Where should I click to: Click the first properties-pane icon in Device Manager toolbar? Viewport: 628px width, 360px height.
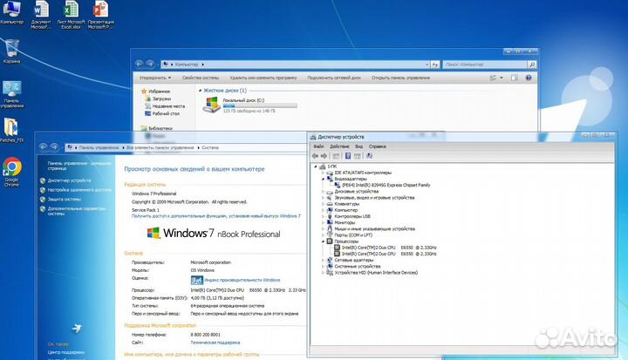(336, 156)
